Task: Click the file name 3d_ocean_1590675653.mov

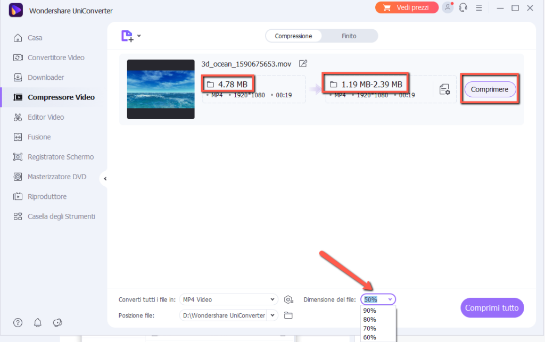Action: click(246, 64)
